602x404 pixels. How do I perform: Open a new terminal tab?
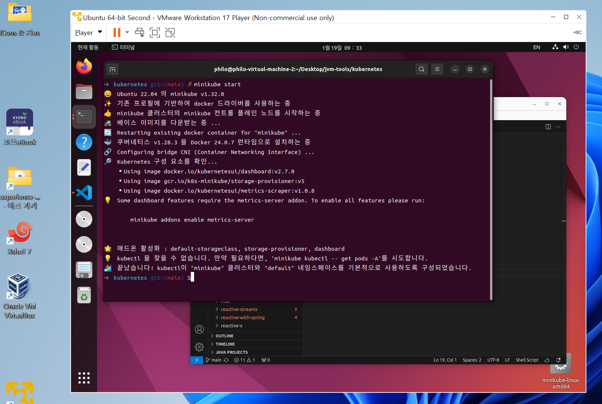pyautogui.click(x=113, y=69)
